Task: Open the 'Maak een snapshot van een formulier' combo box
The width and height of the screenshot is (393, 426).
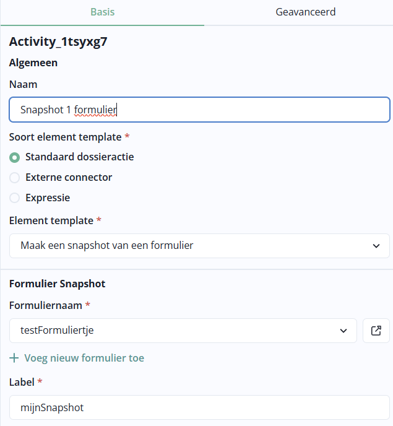Action: pyautogui.click(x=186, y=246)
